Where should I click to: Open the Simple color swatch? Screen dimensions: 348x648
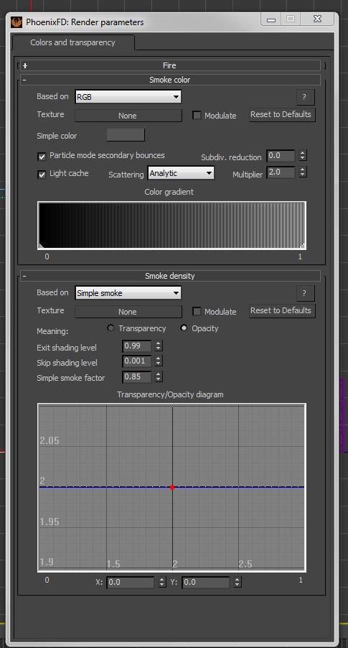coord(126,135)
